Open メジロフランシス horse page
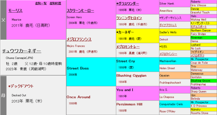The image size is (217, 115). [79, 40]
